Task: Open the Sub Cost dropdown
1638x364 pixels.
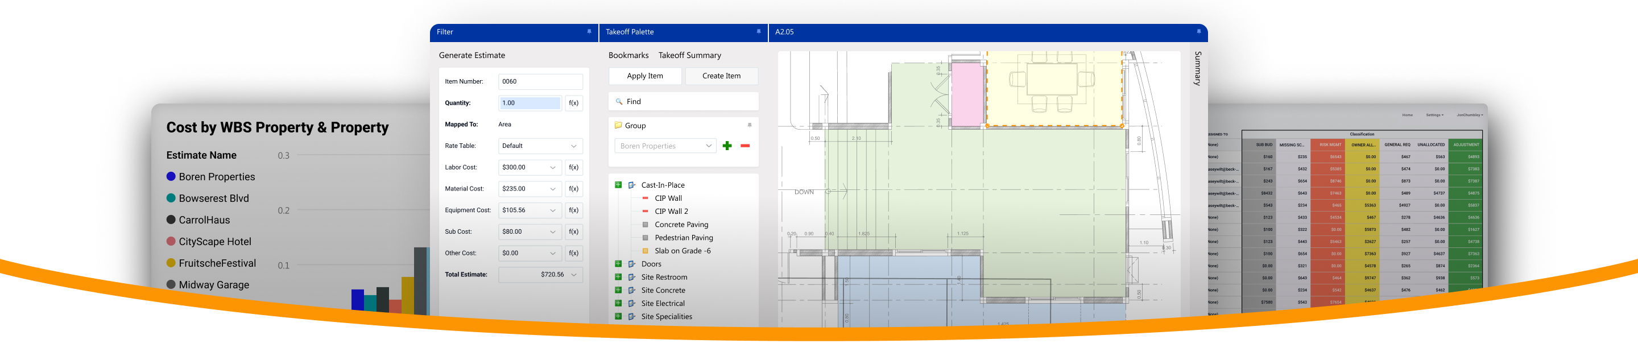Action: click(x=553, y=231)
